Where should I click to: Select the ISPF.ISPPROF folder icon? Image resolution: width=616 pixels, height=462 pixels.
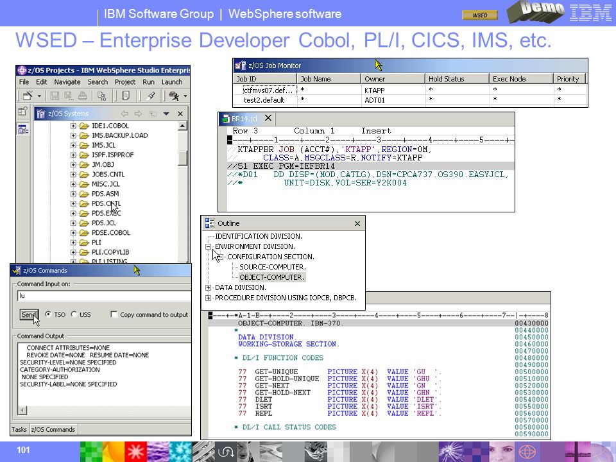click(x=84, y=155)
